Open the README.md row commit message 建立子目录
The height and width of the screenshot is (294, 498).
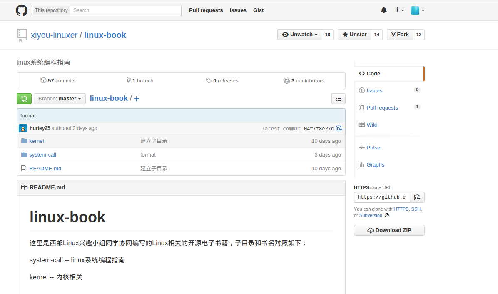pos(154,169)
